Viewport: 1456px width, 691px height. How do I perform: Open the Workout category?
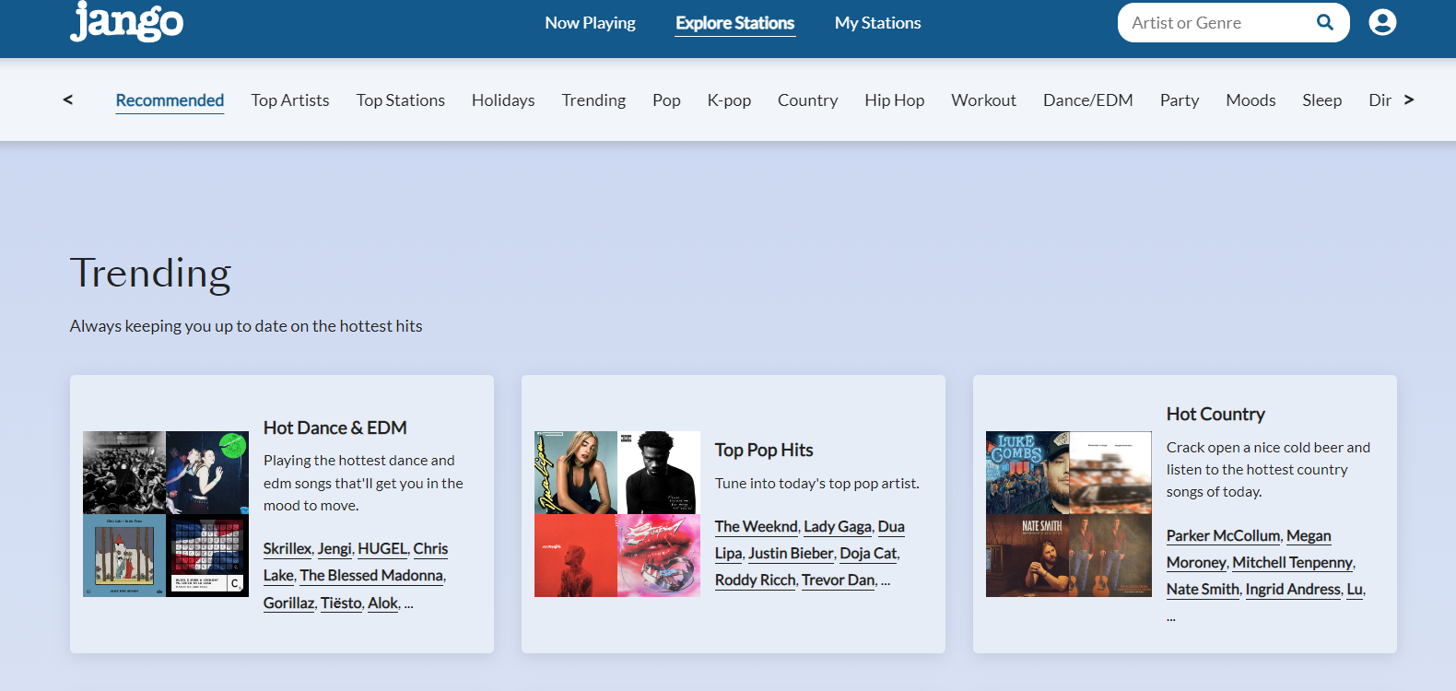[984, 100]
